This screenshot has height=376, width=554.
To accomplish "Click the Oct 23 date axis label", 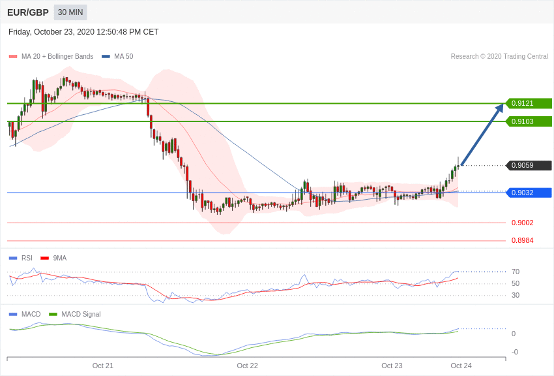I will (392, 366).
